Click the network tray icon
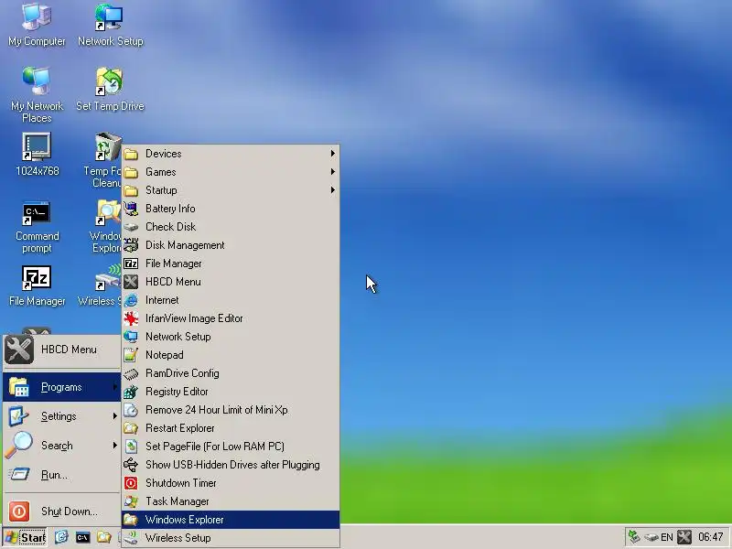 click(x=634, y=537)
